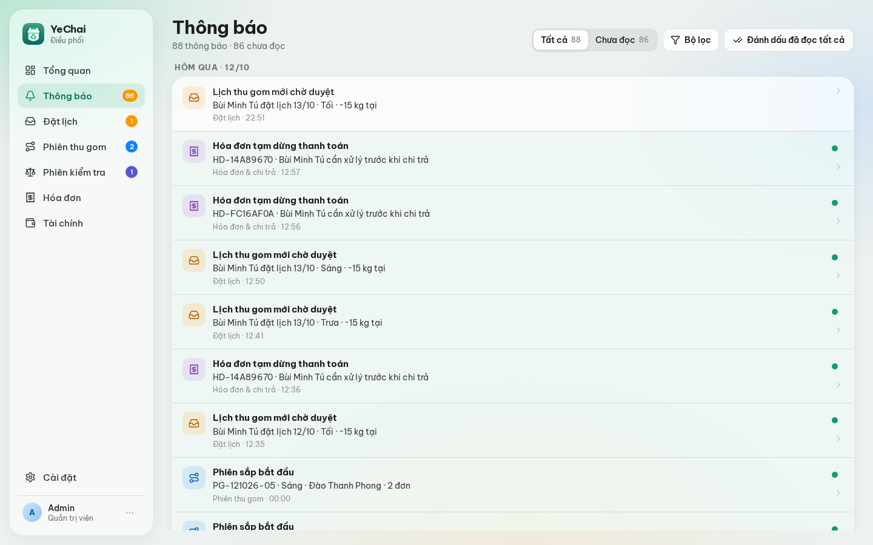873x545 pixels.
Task: Expand the HD-FC16AF0A notification chevron
Action: point(838,221)
